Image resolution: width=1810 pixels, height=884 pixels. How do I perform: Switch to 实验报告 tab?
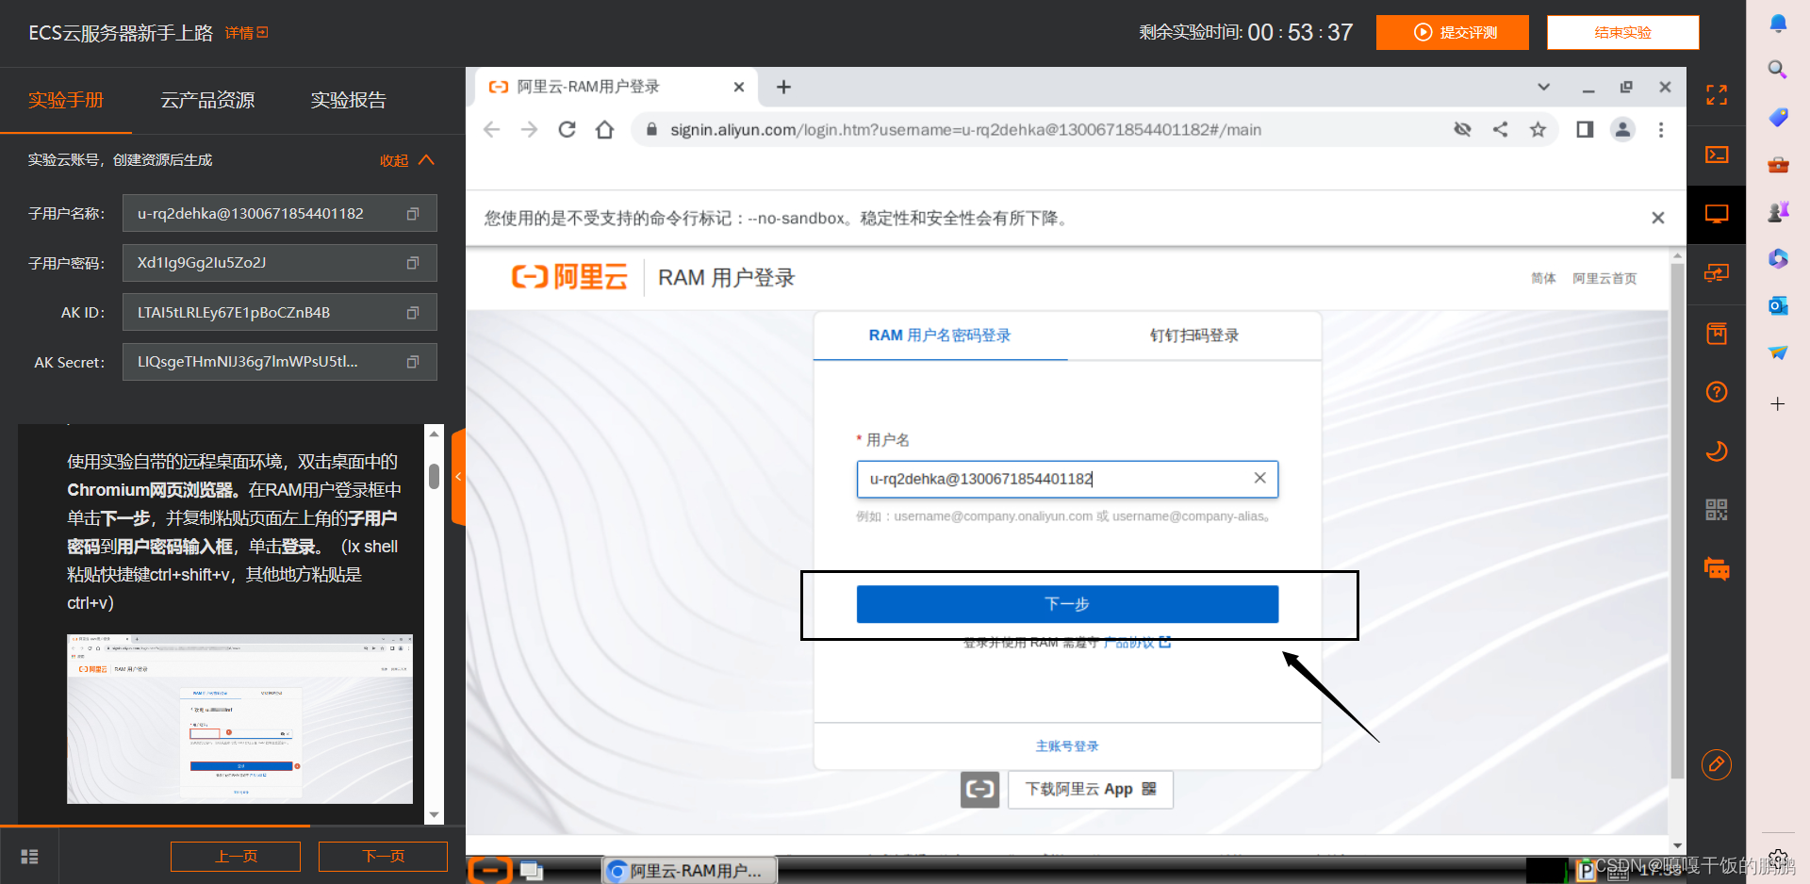349,100
